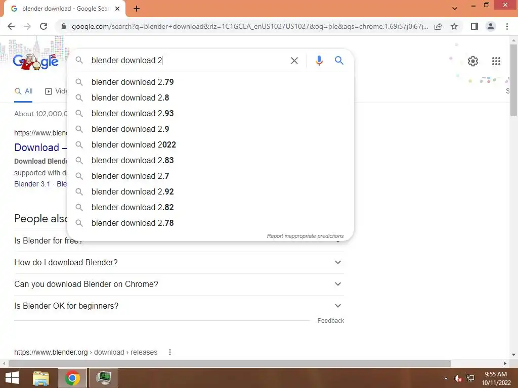518x388 pixels.
Task: Start voice search with microphone icon
Action: pyautogui.click(x=319, y=61)
